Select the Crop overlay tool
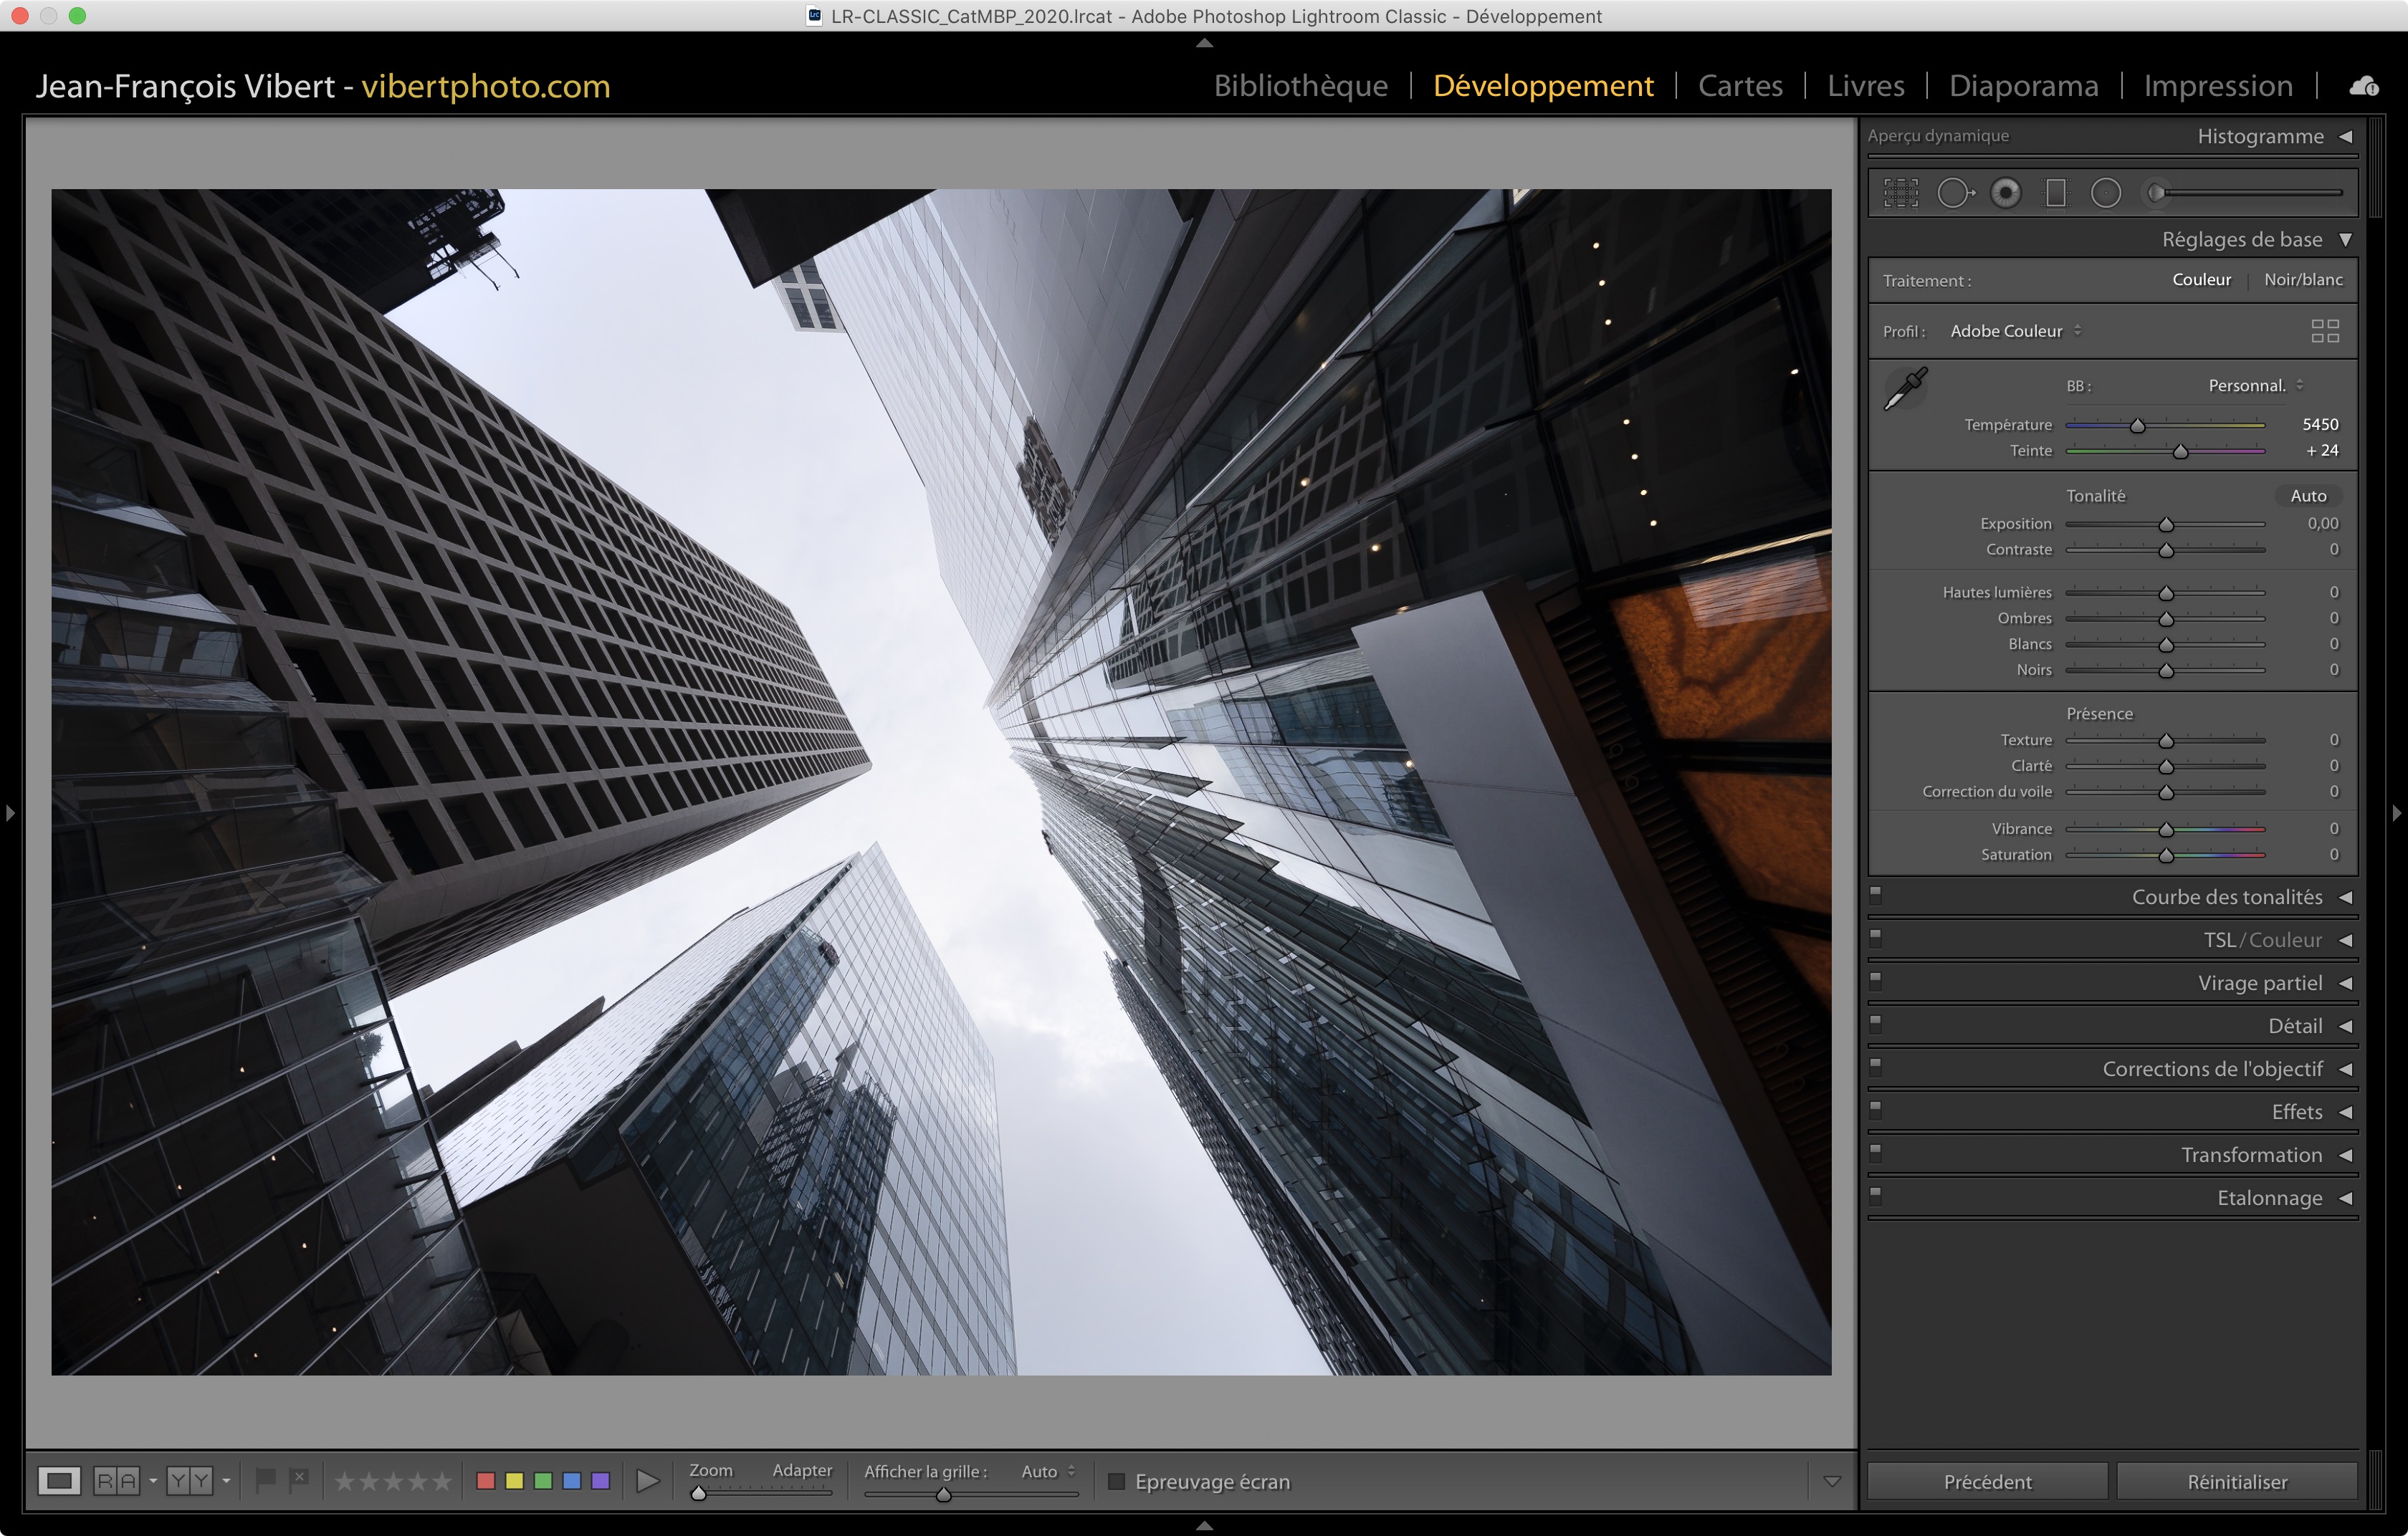Screen dimensions: 2408x1536 click(1900, 193)
